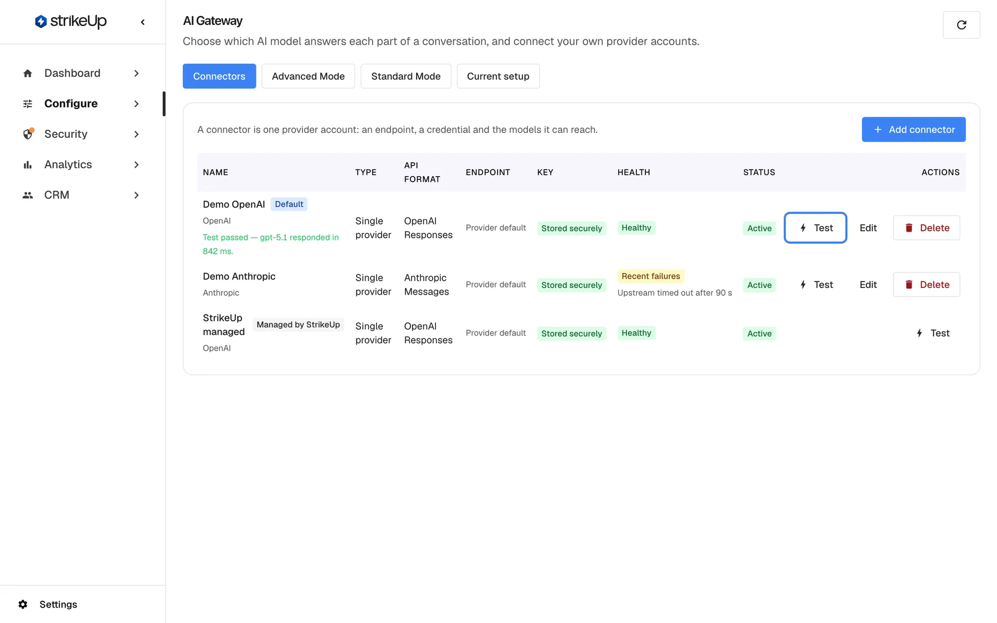This screenshot has height=623, width=997.
Task: Click Anthropic Messages API format cell
Action: (426, 285)
